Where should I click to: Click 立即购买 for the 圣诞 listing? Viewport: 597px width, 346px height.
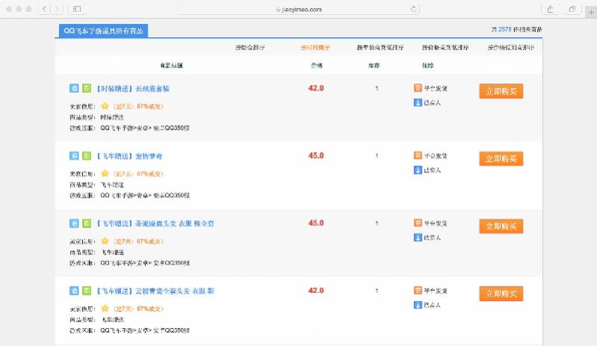click(501, 226)
